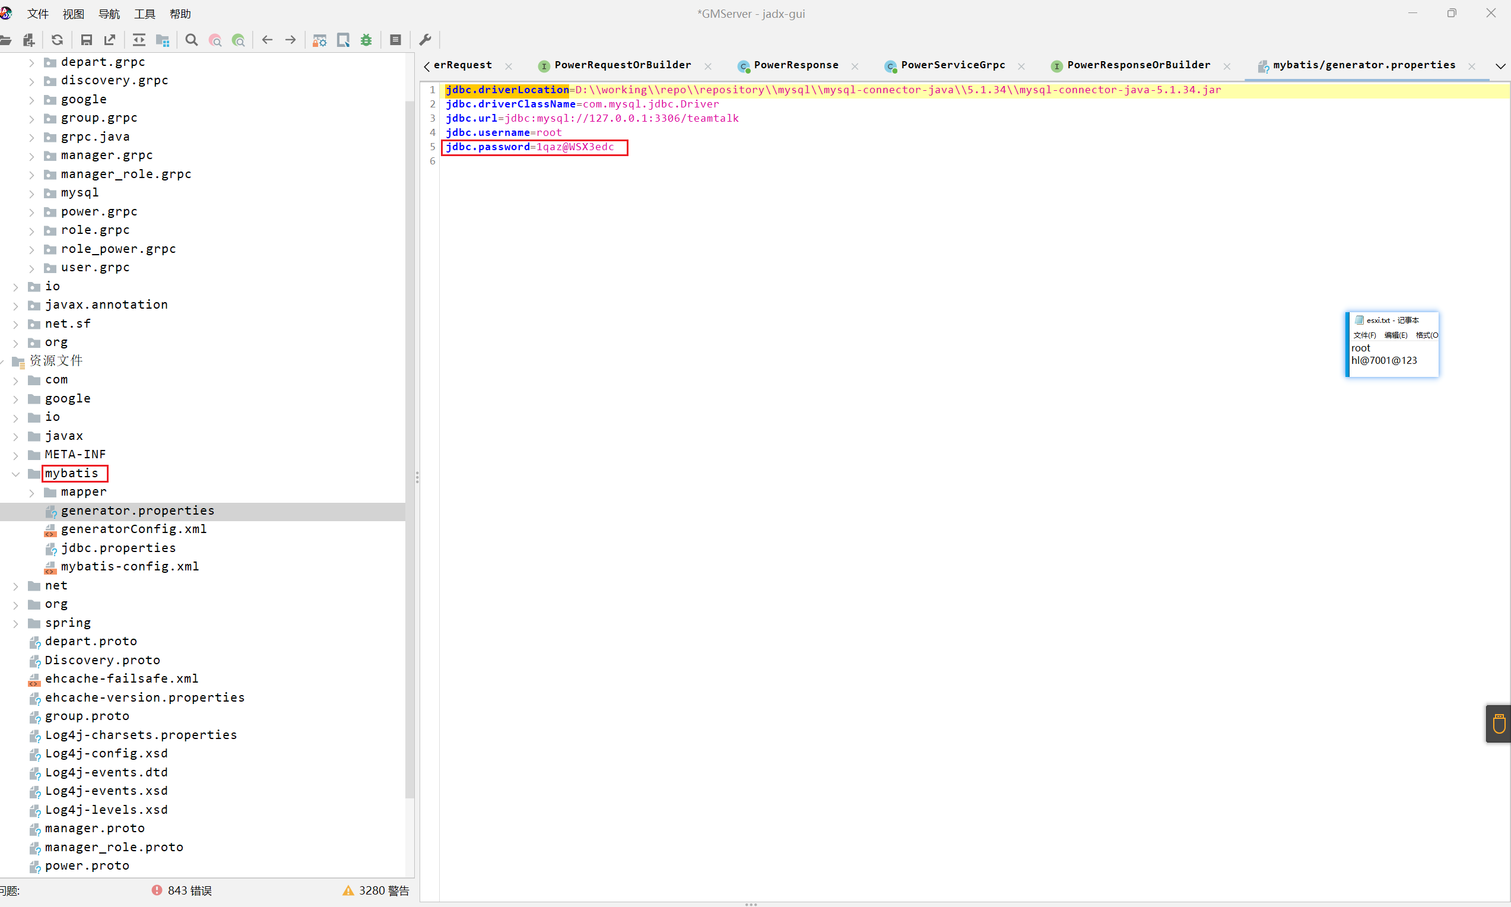Screen dimensions: 1511x907
Task: Open ehcache-failsafe.xml in the tree
Action: [122, 679]
